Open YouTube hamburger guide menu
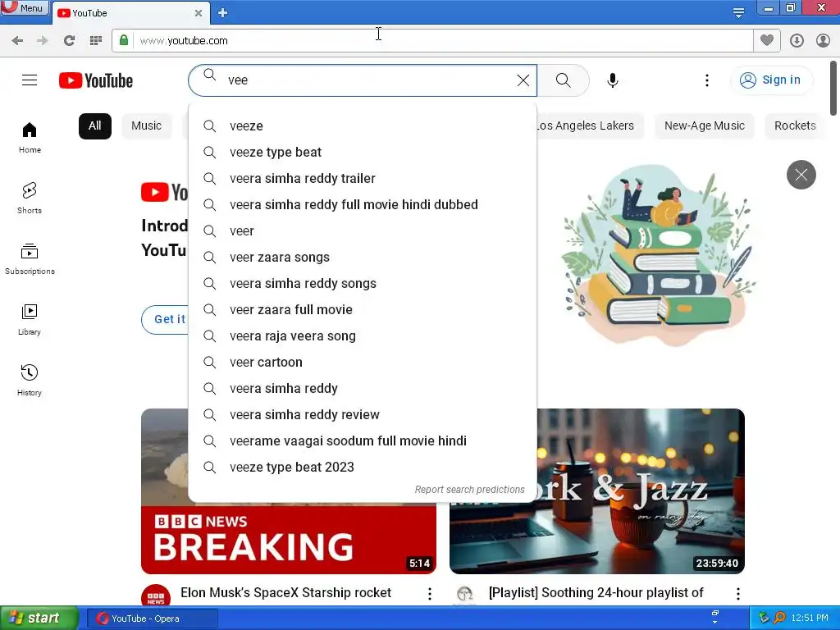Image resolution: width=840 pixels, height=630 pixels. [x=30, y=80]
